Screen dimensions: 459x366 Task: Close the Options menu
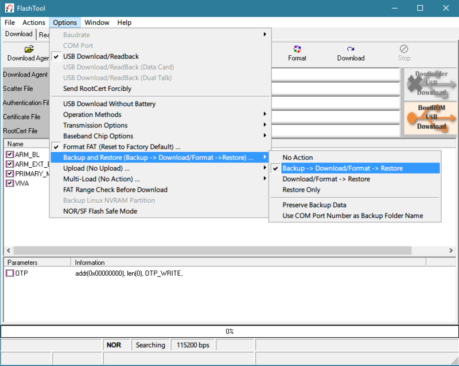(x=65, y=22)
